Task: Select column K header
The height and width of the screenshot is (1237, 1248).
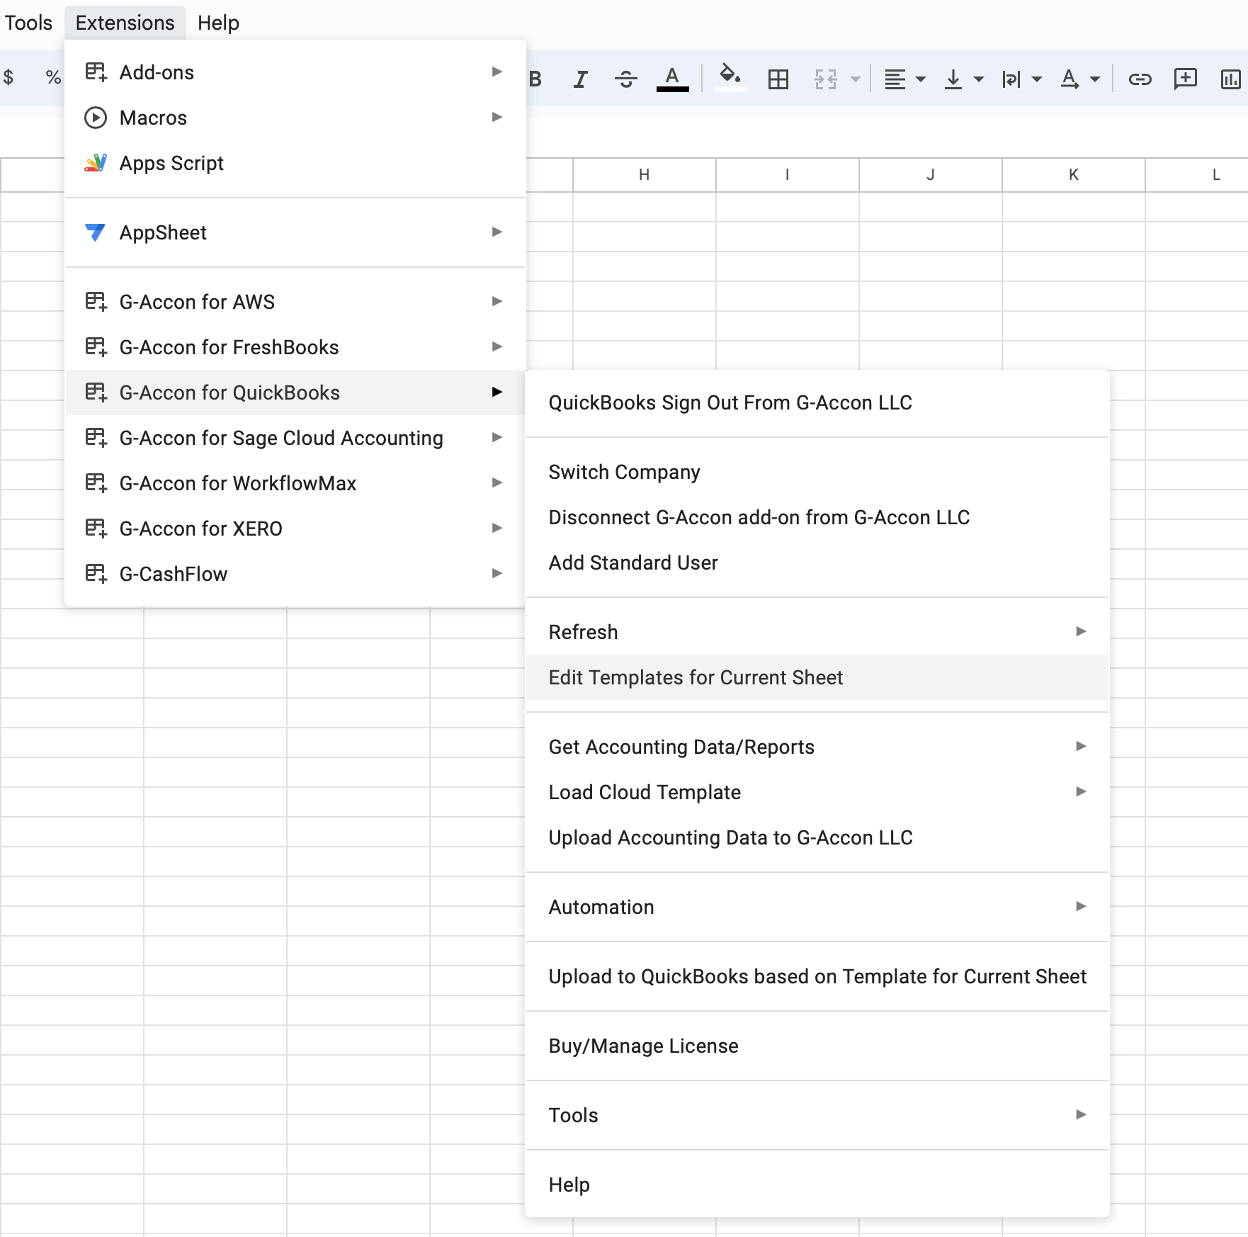Action: (1074, 175)
